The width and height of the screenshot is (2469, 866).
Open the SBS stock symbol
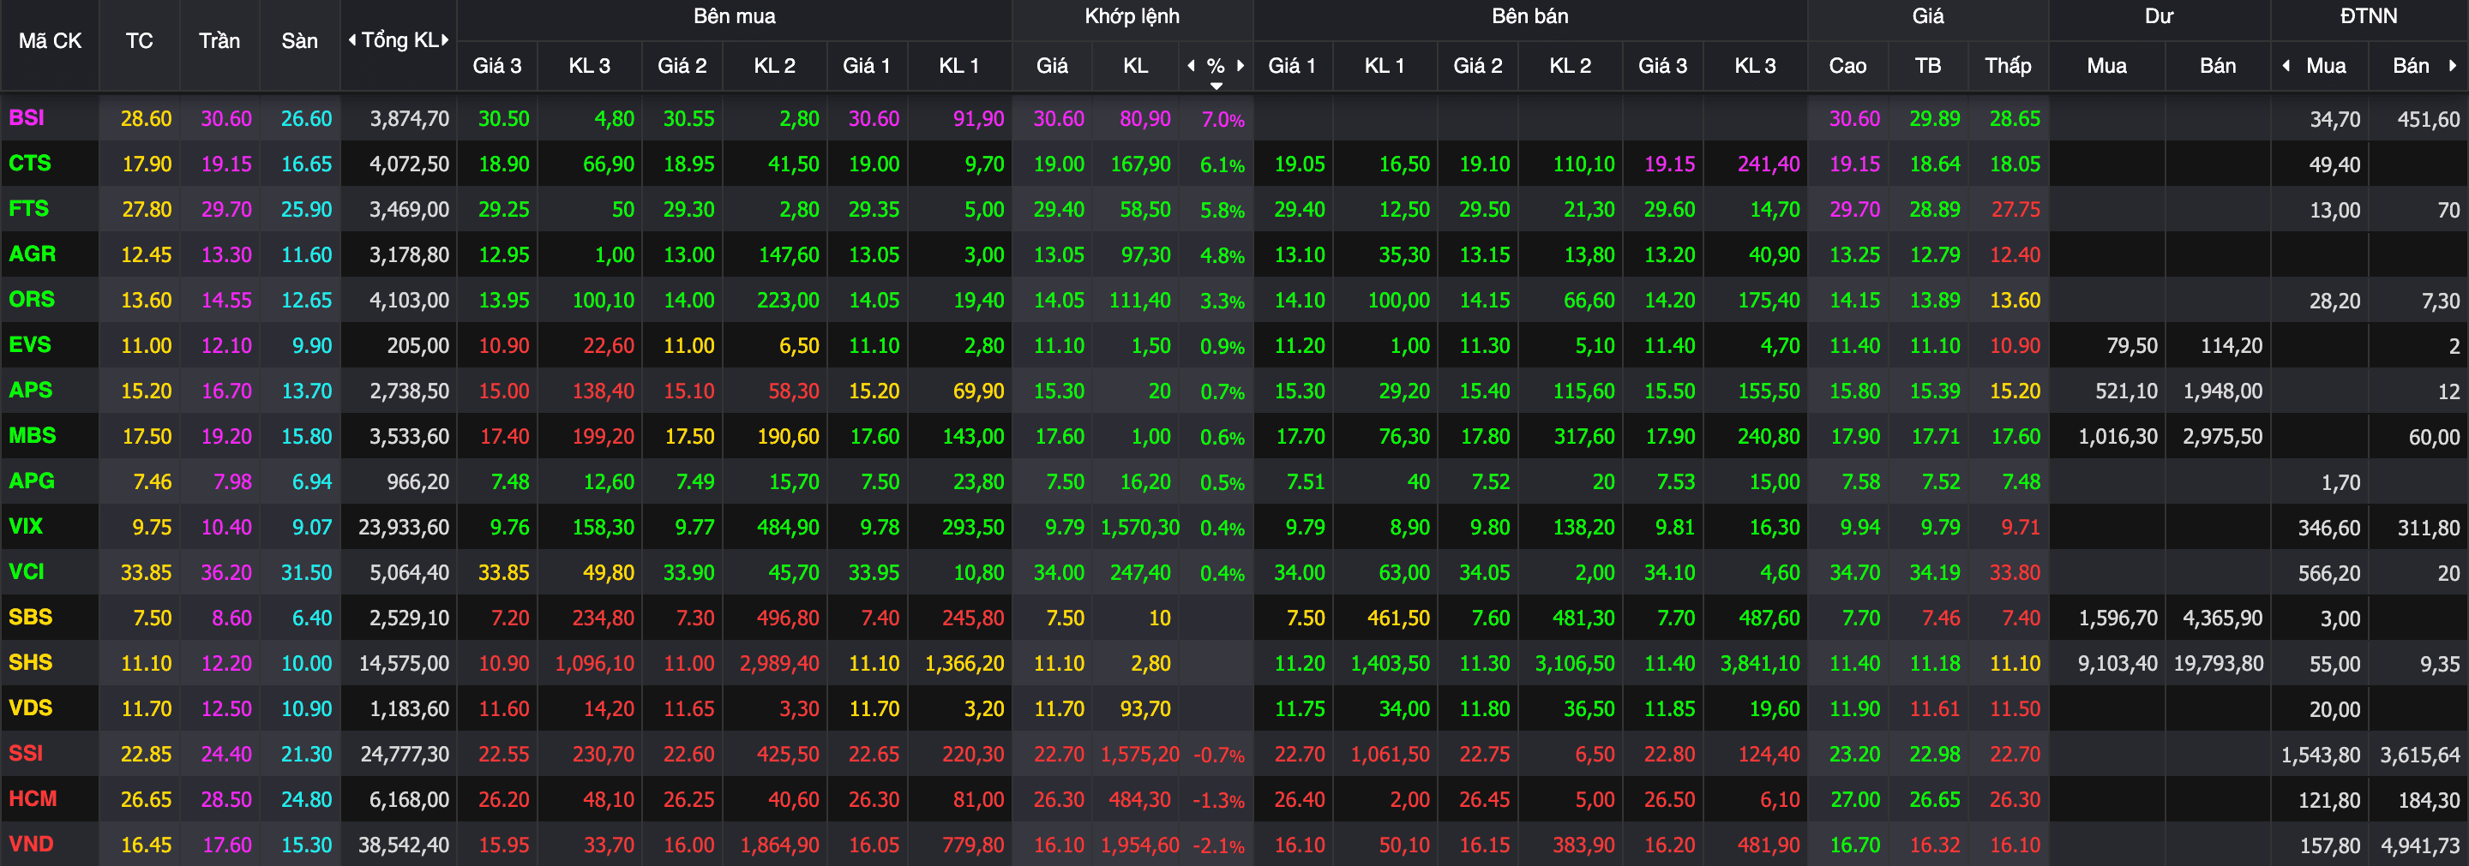click(31, 617)
